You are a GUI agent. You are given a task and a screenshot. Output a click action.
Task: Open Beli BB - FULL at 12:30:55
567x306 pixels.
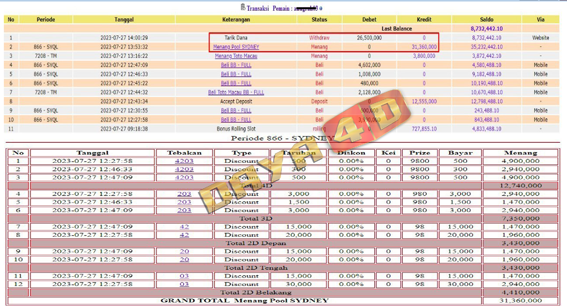[x=236, y=111]
